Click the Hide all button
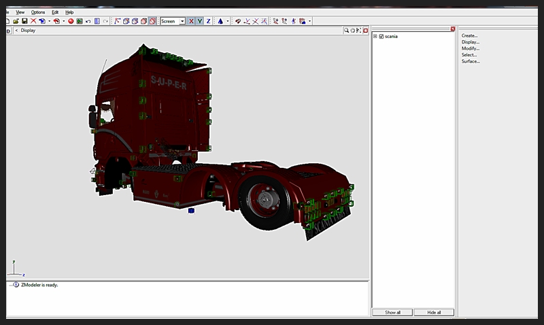This screenshot has width=544, height=325. click(x=433, y=312)
